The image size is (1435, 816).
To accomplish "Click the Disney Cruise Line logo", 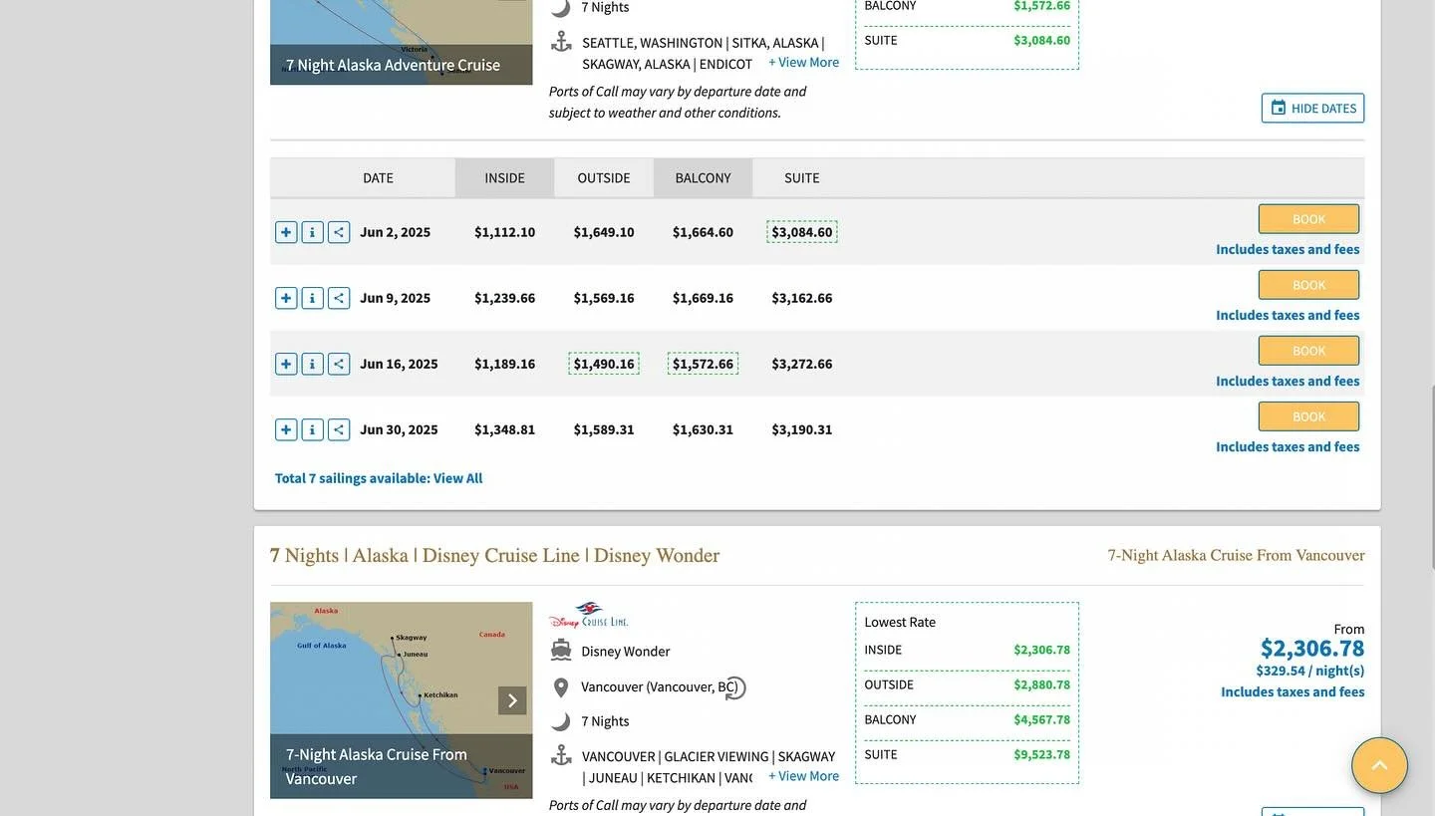I will tap(589, 616).
